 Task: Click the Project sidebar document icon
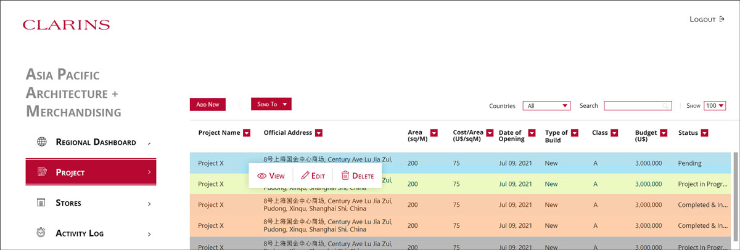tap(42, 172)
